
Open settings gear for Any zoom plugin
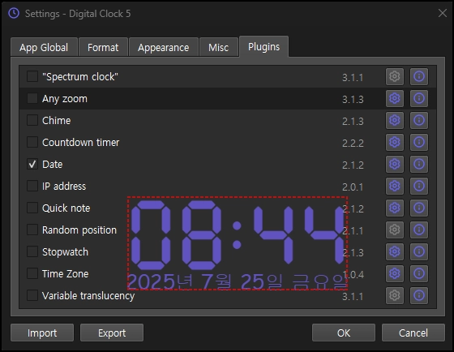tap(394, 98)
